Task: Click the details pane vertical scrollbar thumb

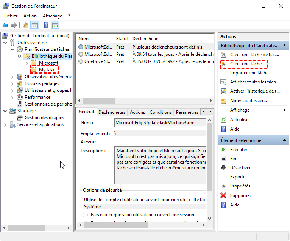Action: click(209, 157)
